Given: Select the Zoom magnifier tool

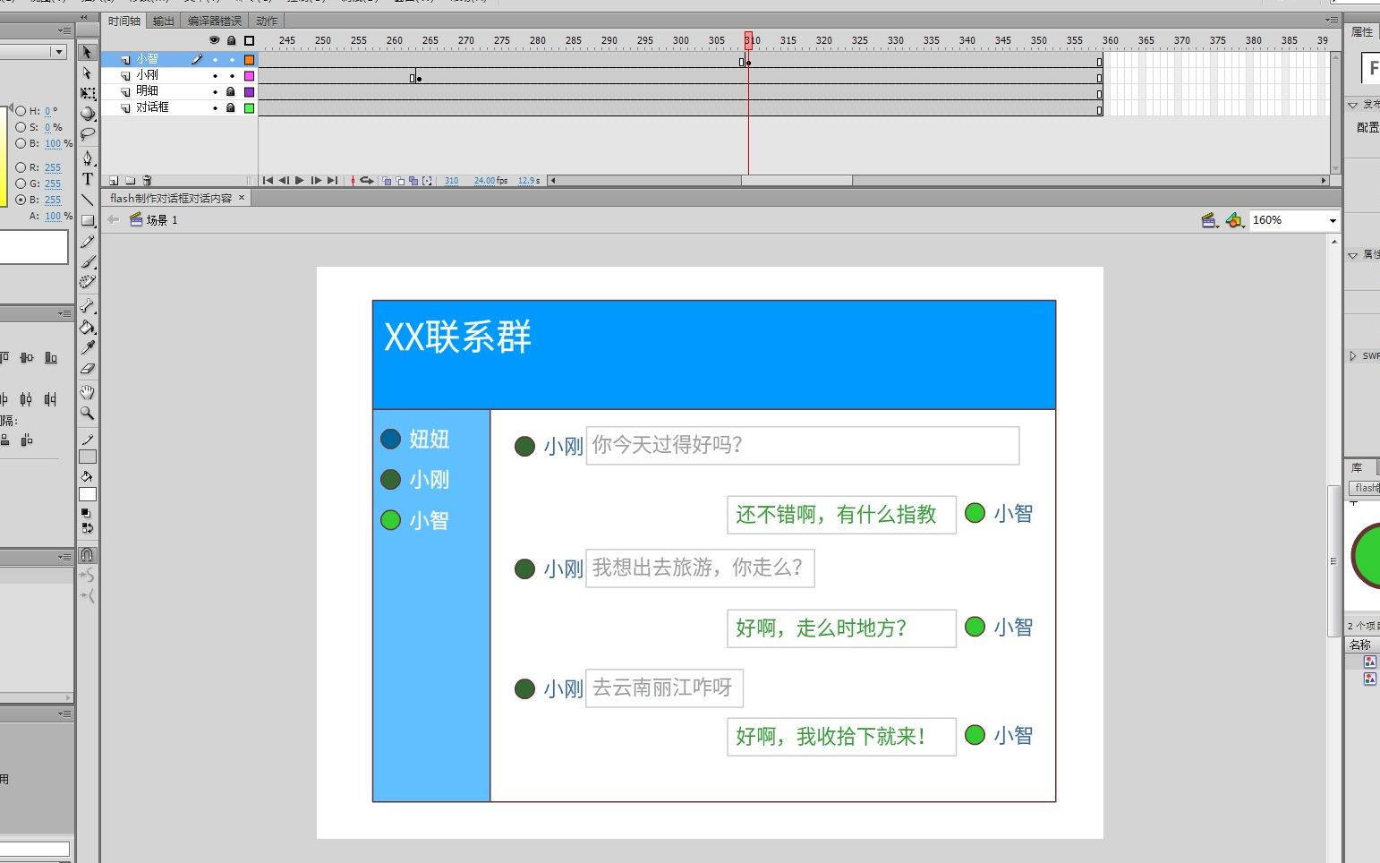Looking at the screenshot, I should click(x=87, y=413).
